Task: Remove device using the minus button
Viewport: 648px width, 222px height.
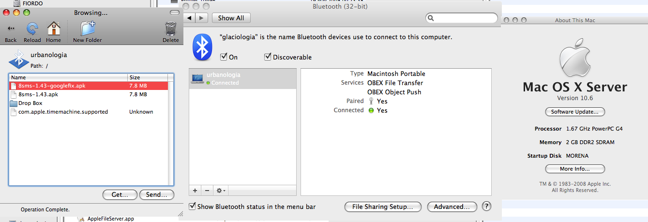Action: coord(206,191)
